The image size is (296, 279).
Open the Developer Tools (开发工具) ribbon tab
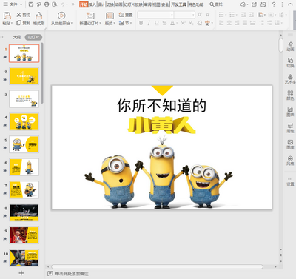pos(178,4)
